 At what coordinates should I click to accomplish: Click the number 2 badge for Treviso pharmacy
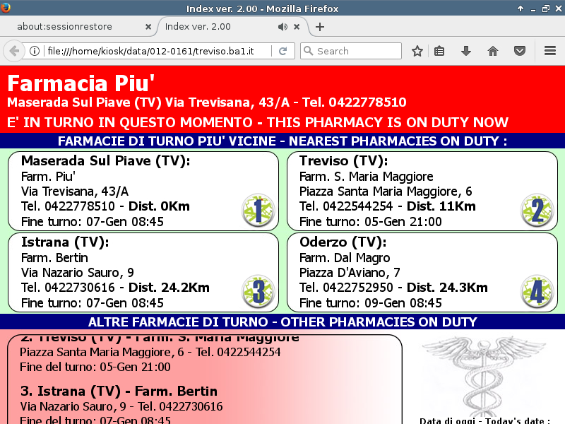[x=537, y=211]
